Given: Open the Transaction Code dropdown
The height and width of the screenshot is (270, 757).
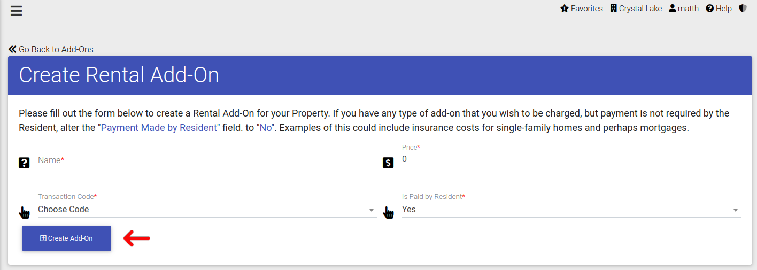Looking at the screenshot, I should click(x=207, y=210).
